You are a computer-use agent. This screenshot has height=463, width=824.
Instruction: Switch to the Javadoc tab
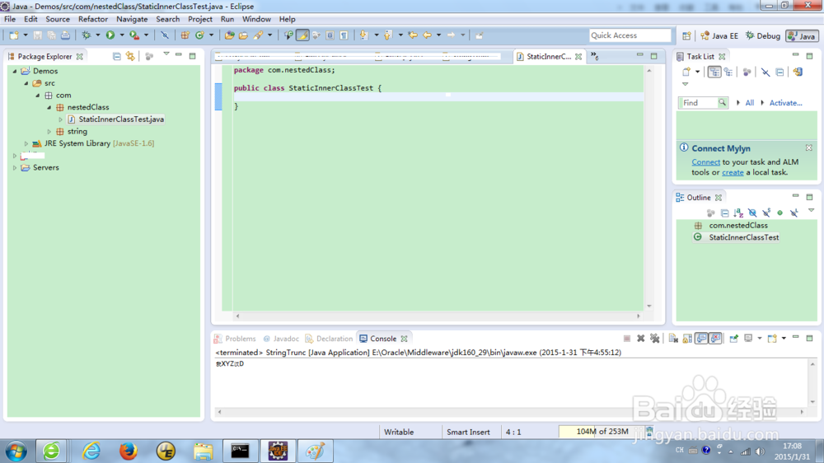[x=281, y=339]
